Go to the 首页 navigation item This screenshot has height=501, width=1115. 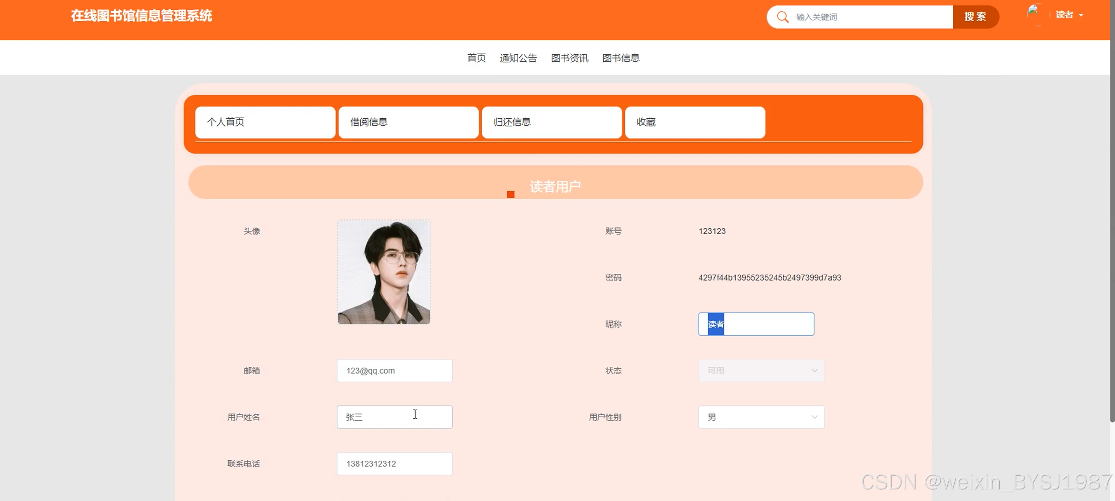[476, 57]
